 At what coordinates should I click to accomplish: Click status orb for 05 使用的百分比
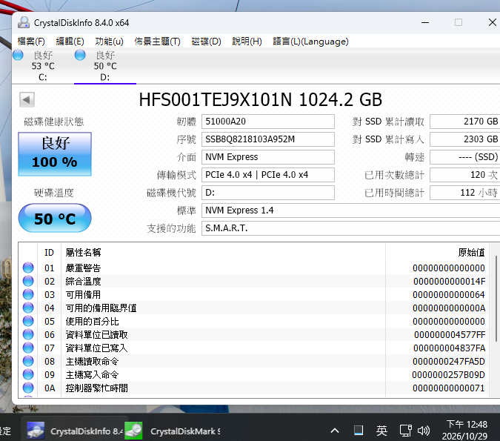28,321
